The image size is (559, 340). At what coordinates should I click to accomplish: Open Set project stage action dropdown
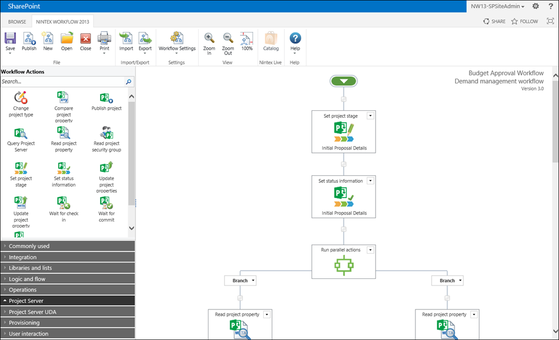pyautogui.click(x=371, y=116)
